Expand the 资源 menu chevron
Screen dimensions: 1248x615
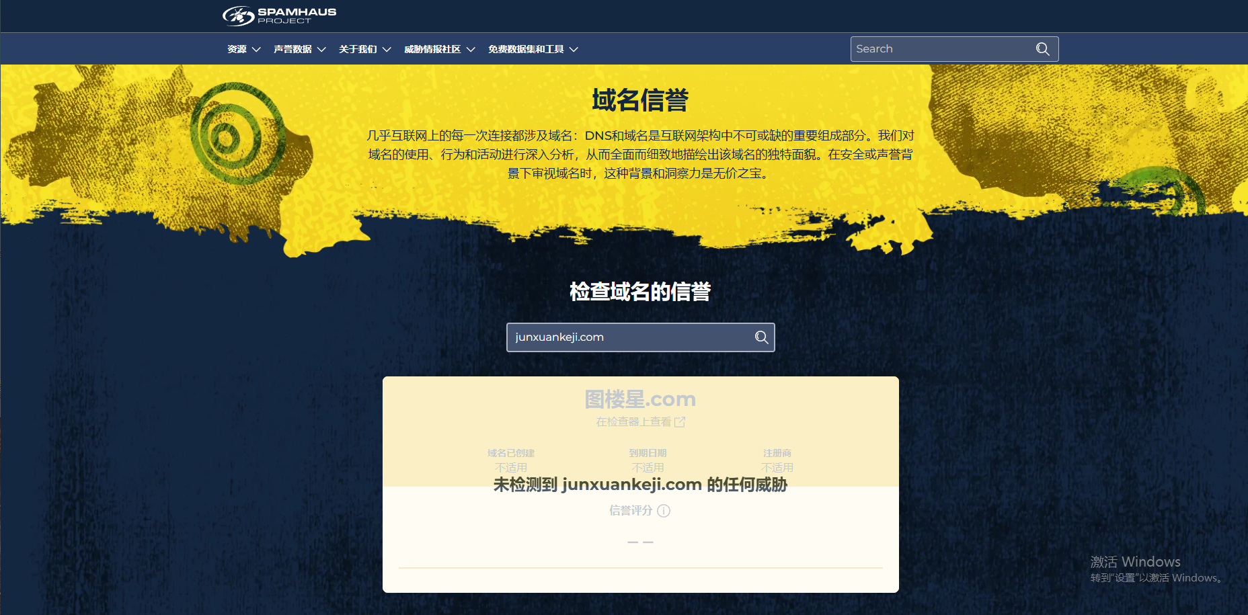click(x=256, y=50)
